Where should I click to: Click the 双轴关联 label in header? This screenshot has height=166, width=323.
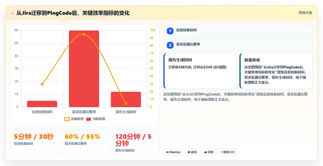click(305, 13)
